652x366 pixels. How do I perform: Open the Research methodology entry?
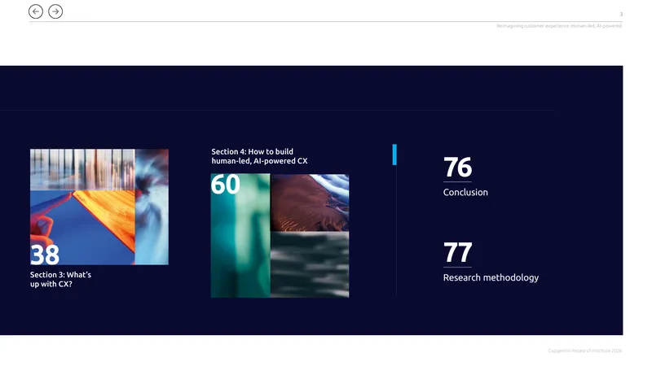pos(491,277)
